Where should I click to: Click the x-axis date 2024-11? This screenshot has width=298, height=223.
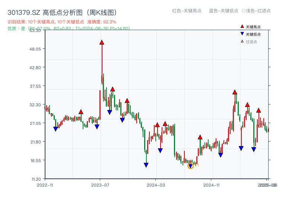click(x=211, y=185)
